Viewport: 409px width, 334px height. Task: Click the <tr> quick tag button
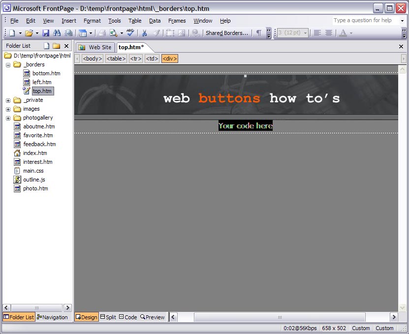tap(136, 59)
